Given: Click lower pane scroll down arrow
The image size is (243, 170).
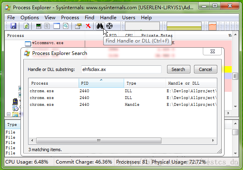Looking at the screenshot, I should click(x=235, y=154).
